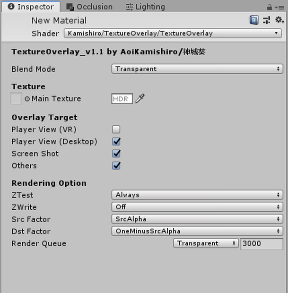Switch to the Occlusion tab
288x293 pixels.
tap(89, 7)
